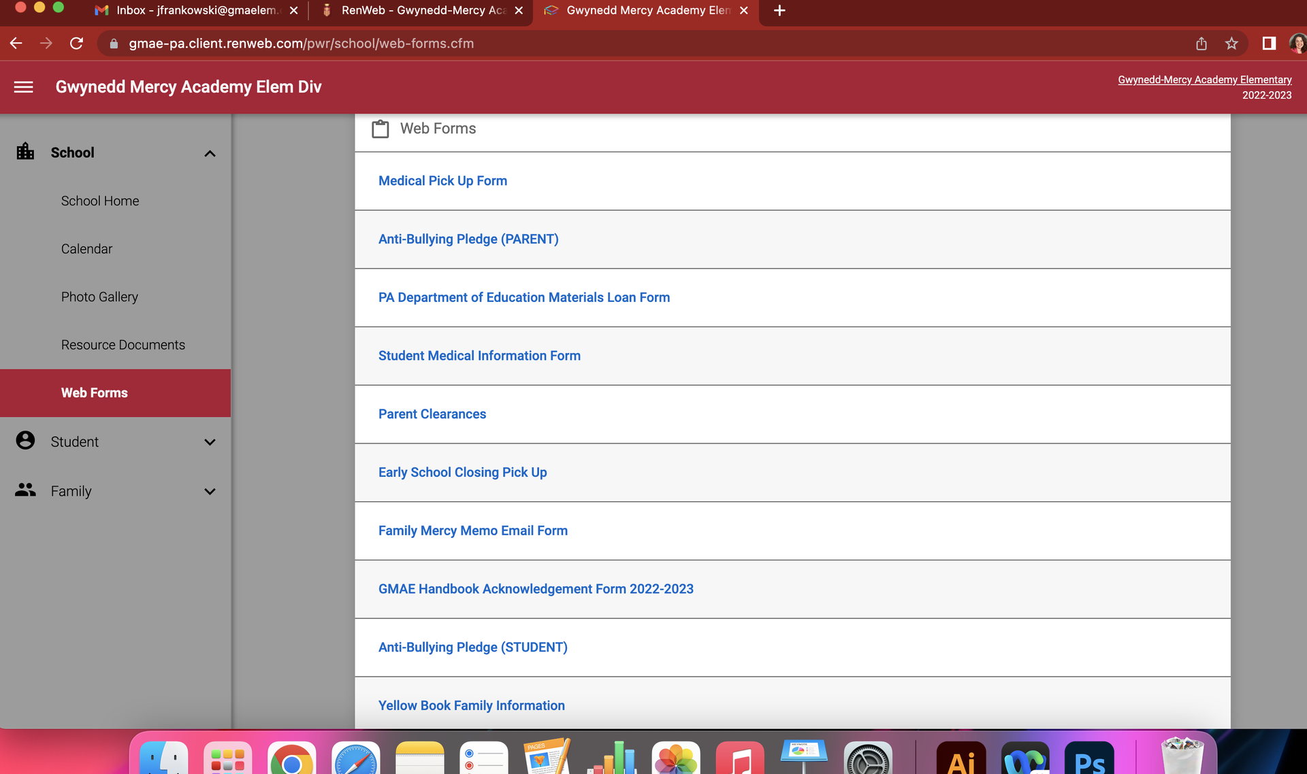
Task: Click the School building icon in sidebar
Action: coord(25,152)
